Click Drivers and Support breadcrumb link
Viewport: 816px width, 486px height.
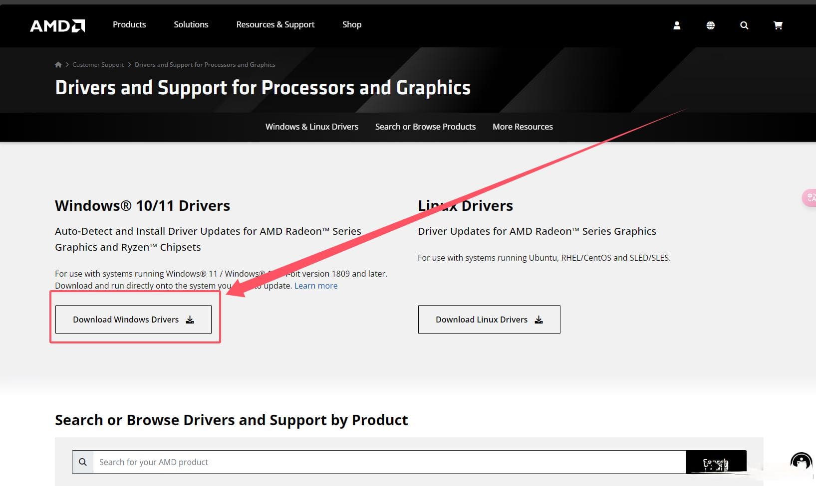tap(205, 65)
